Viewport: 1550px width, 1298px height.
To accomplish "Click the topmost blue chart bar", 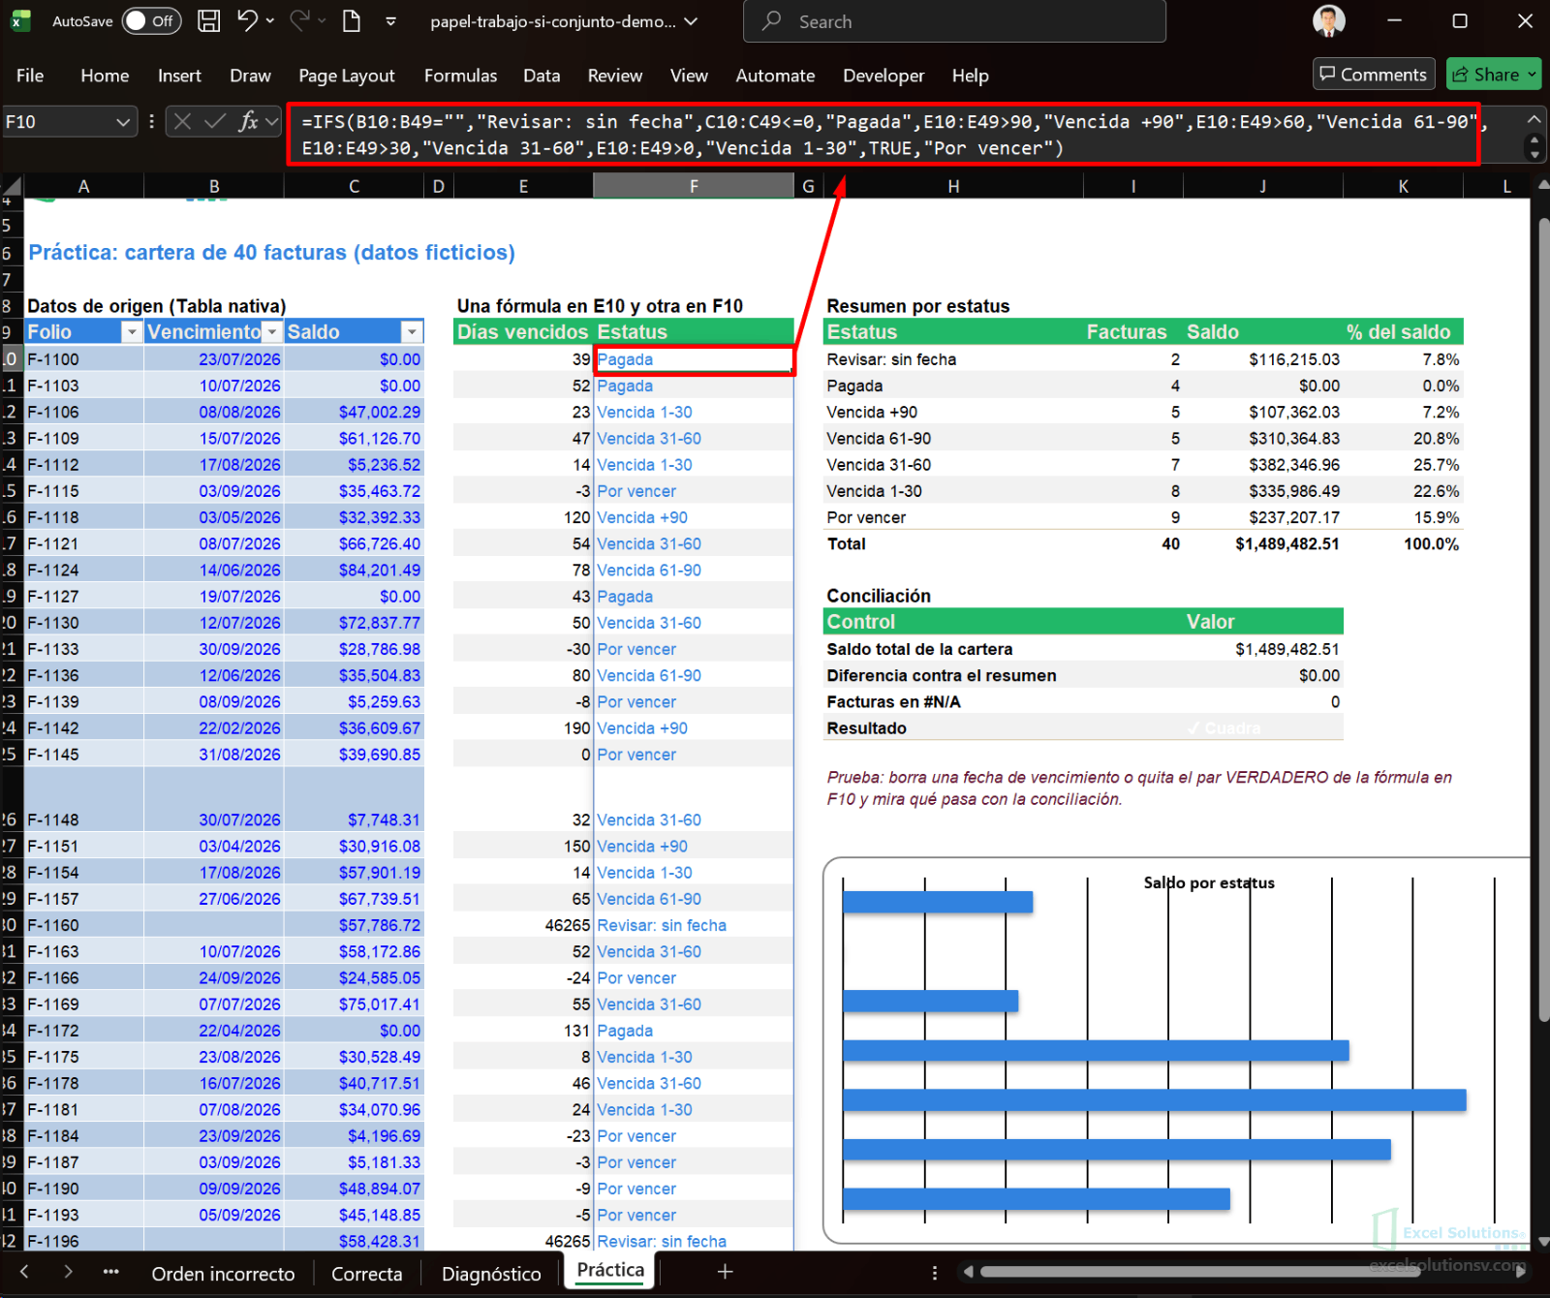I will (x=938, y=902).
